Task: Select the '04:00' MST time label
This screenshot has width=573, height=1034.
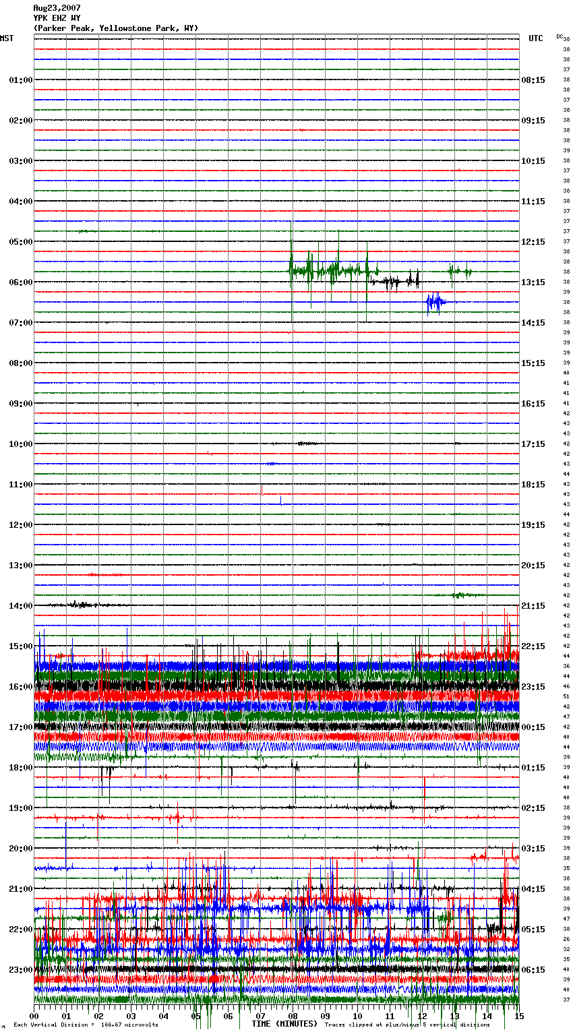Action: pos(21,202)
